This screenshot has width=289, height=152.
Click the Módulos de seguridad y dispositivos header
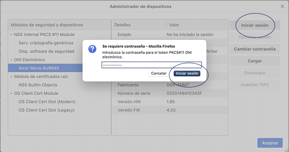point(47,25)
